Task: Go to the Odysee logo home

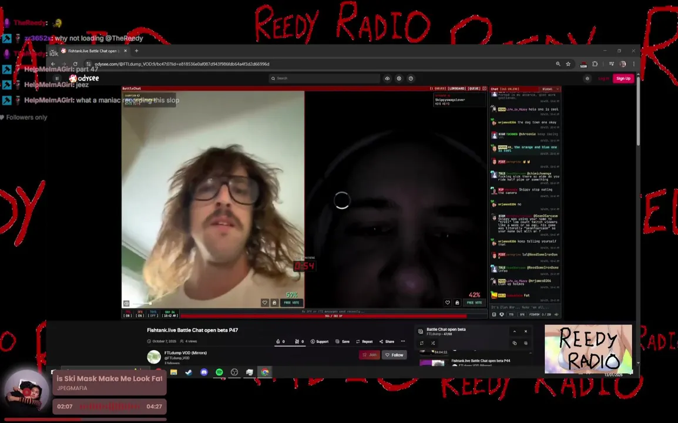Action: [84, 78]
